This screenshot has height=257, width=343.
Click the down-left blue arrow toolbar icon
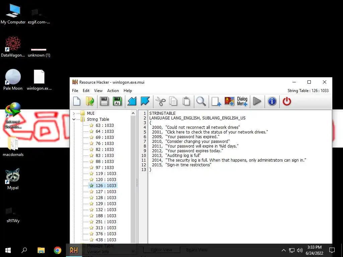[132, 101]
